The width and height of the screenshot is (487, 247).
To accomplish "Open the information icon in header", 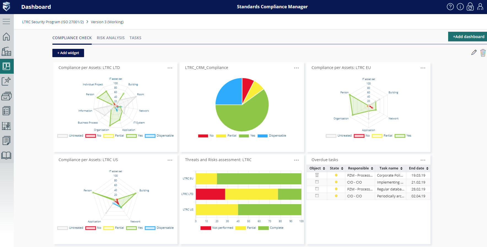I will click(460, 7).
